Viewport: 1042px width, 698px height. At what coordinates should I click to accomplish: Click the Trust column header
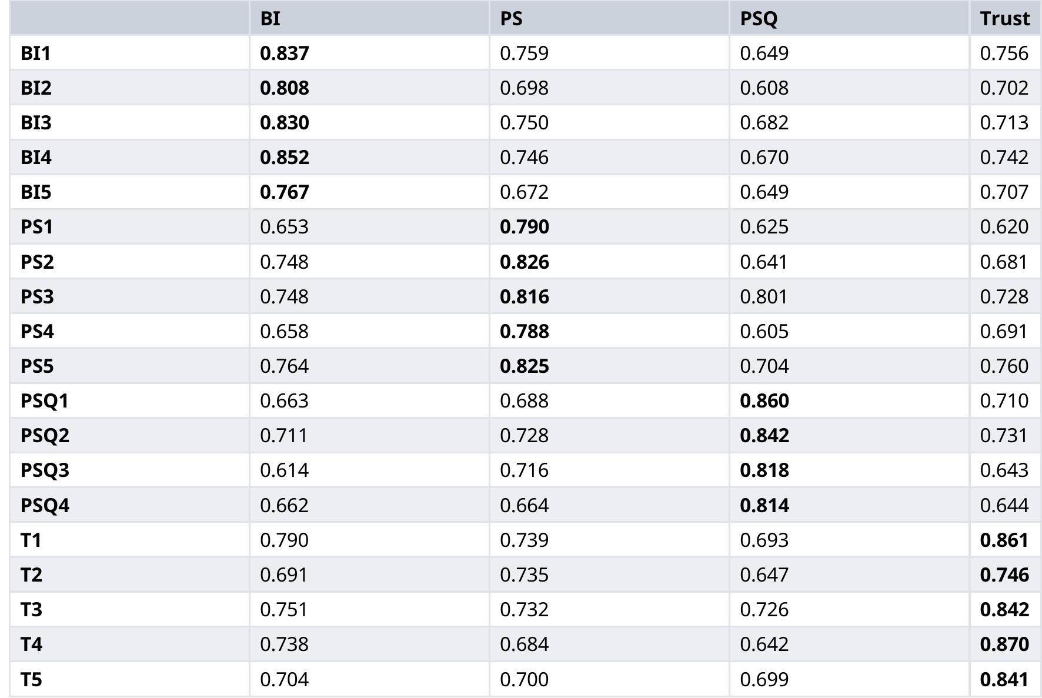click(x=1004, y=19)
